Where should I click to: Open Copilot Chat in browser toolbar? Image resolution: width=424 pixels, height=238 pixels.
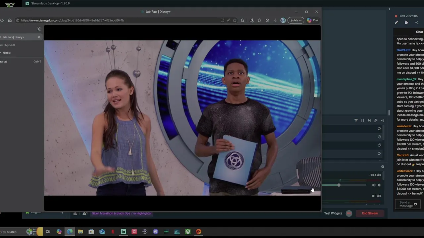[x=313, y=20]
